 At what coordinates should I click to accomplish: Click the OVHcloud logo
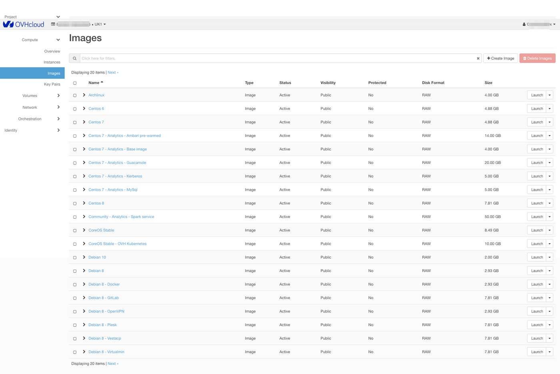(24, 24)
